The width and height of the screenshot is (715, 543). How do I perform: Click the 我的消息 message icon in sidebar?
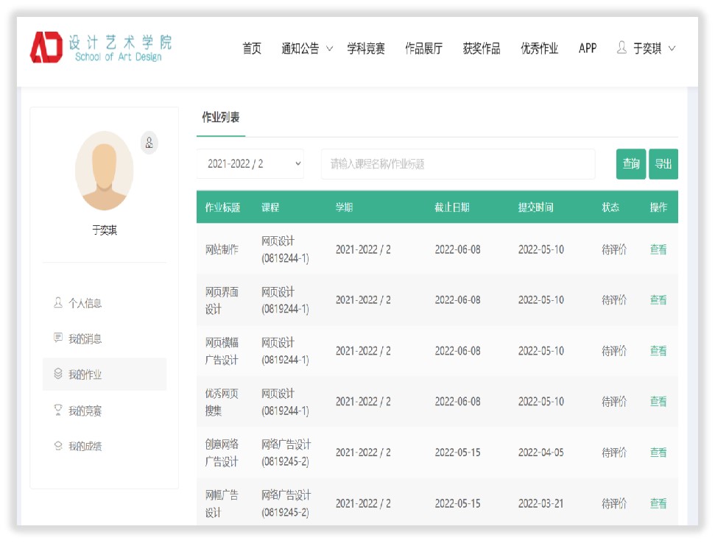coord(58,338)
